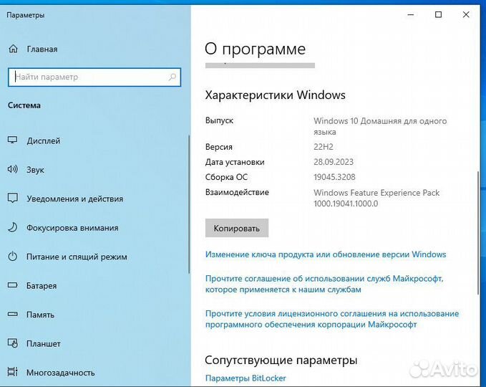
Task: Minimize the Параметры window
Action: (x=411, y=14)
